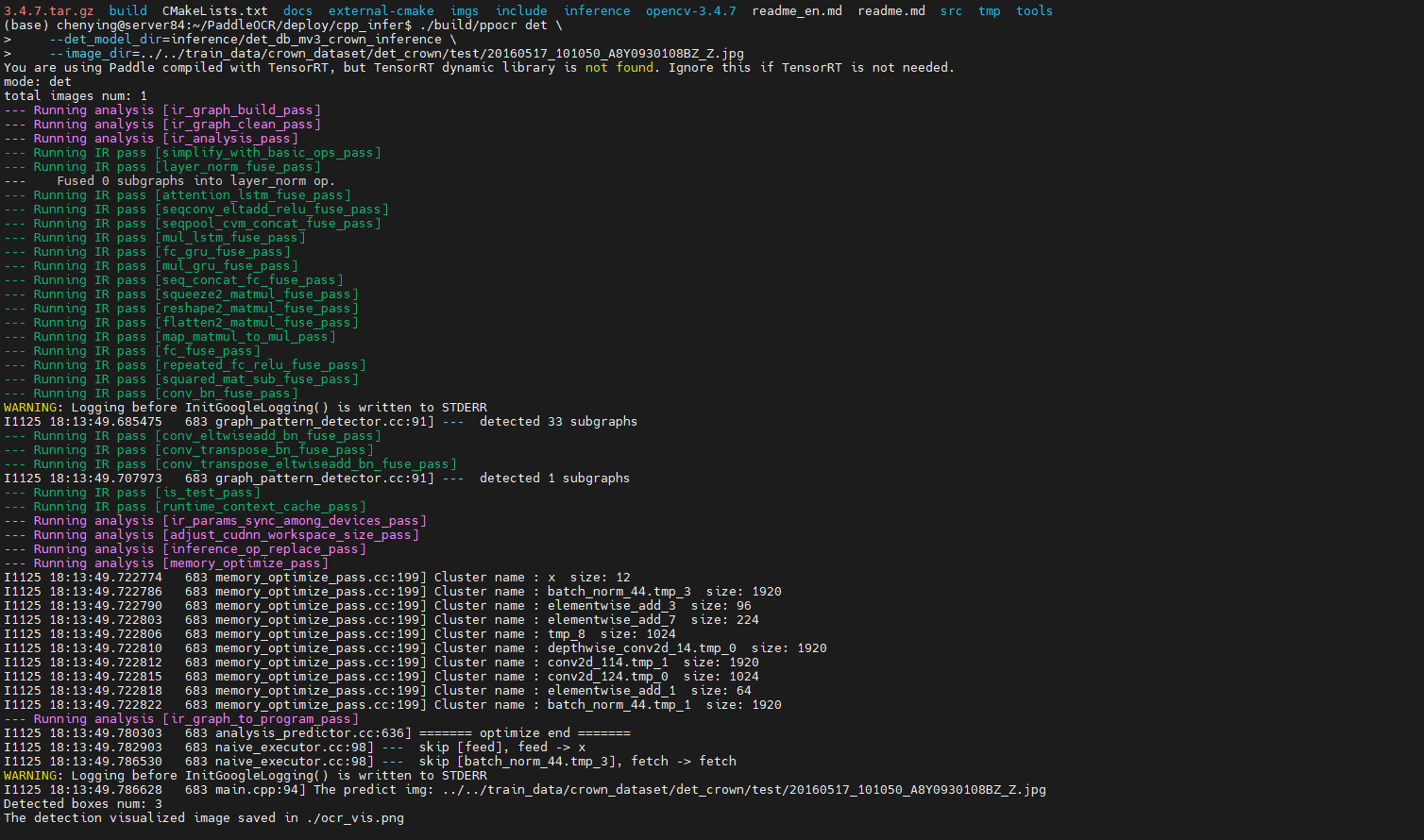Click the 'saved in ./ocr_vis.png' output line

pos(204,817)
